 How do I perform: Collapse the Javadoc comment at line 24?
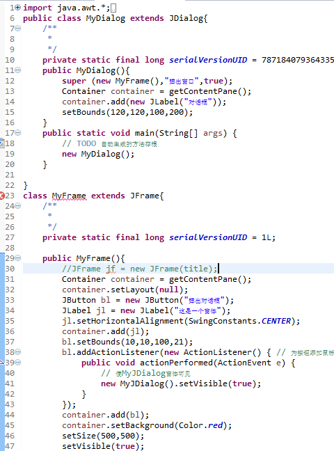[x=18, y=206]
